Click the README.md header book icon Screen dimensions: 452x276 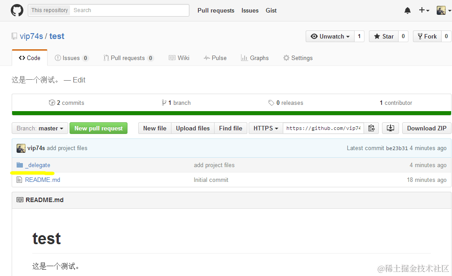pyautogui.click(x=20, y=200)
